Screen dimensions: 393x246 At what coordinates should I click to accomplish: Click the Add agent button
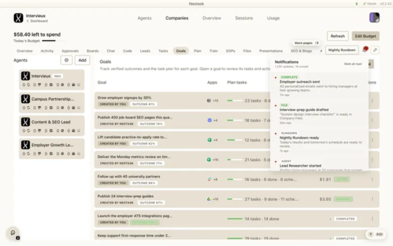tap(82, 60)
